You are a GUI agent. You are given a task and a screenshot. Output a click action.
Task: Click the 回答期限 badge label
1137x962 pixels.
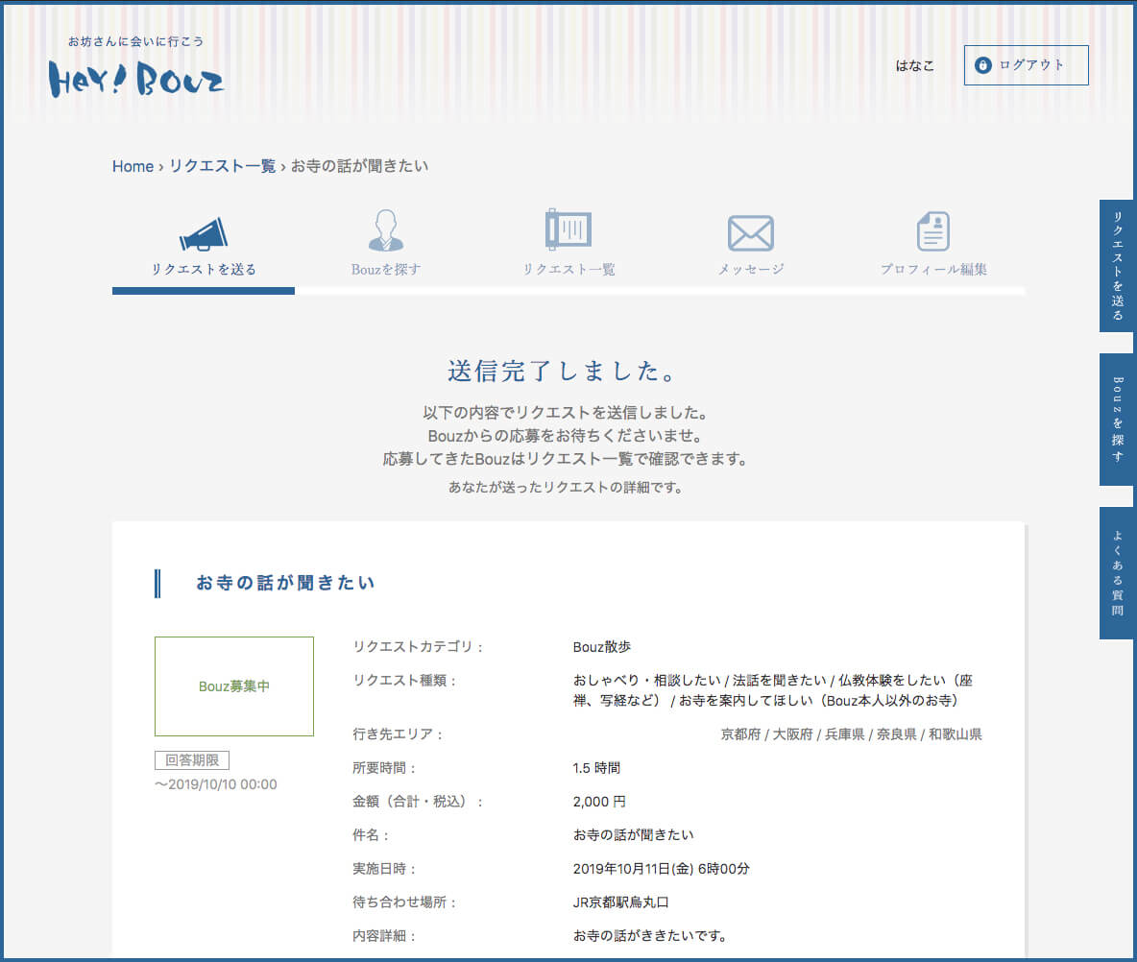[192, 760]
